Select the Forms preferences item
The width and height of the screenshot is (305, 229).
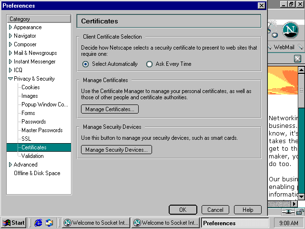click(x=28, y=113)
